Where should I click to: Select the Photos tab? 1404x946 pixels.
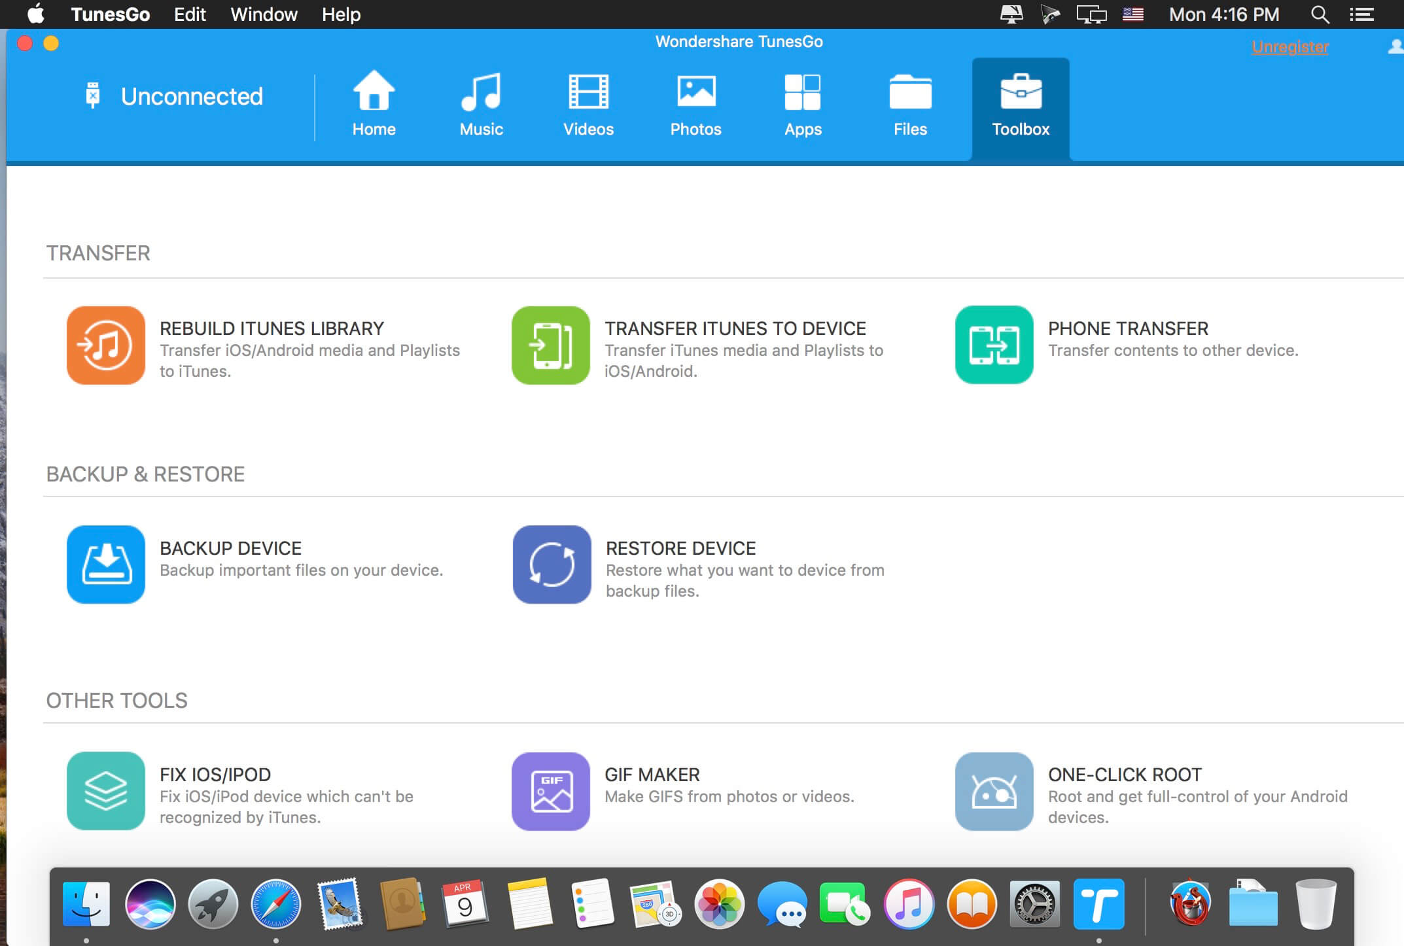(x=696, y=105)
